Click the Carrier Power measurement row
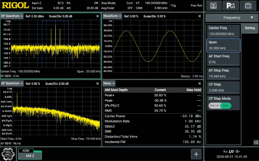This screenshot has width=259, height=161. click(x=153, y=116)
